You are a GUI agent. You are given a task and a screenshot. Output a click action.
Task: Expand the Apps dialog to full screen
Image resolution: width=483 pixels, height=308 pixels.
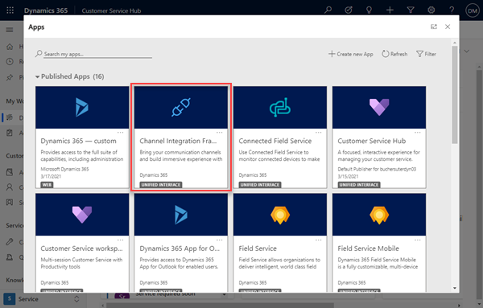434,27
